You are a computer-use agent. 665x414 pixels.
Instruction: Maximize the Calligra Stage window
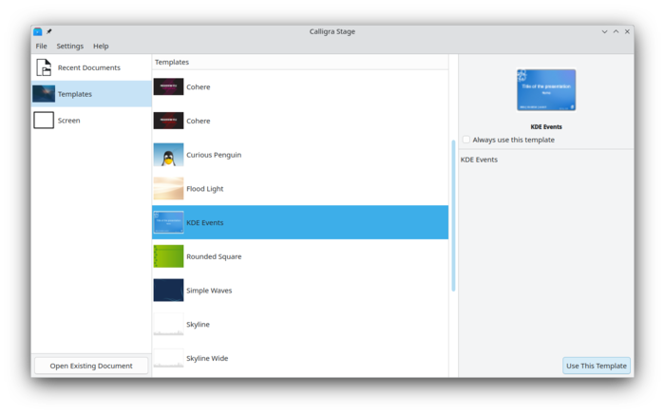[x=616, y=31]
